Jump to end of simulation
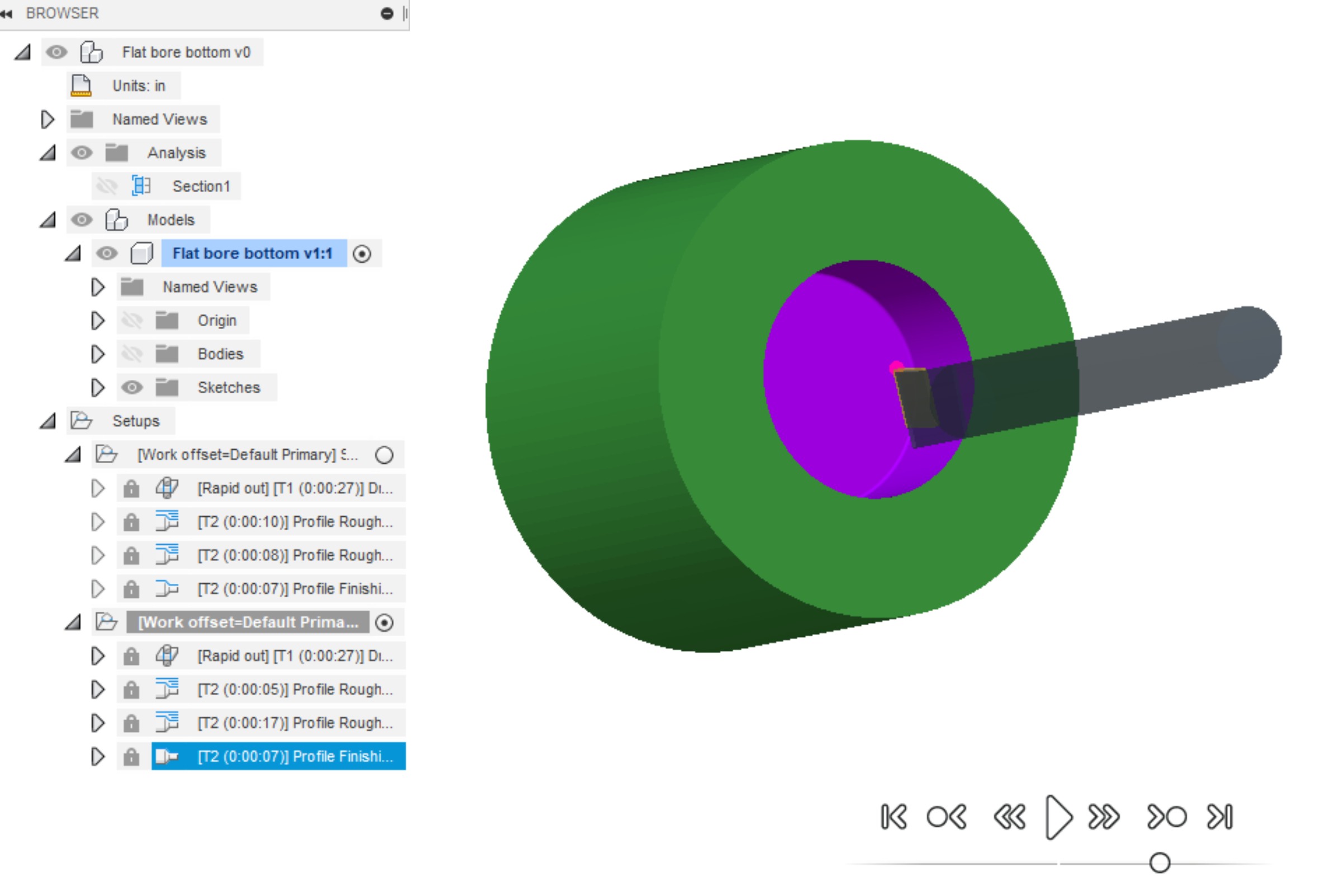This screenshot has height=881, width=1321. 1220,817
